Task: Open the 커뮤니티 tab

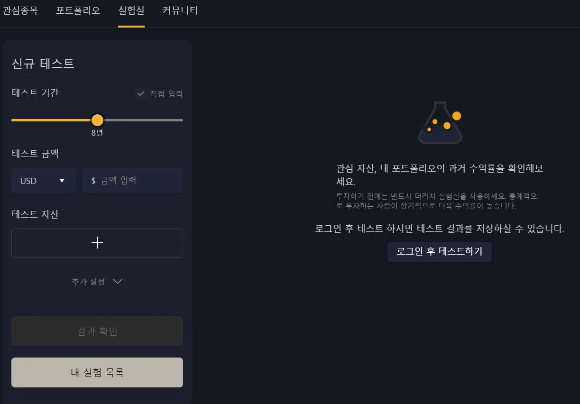Action: pos(179,10)
